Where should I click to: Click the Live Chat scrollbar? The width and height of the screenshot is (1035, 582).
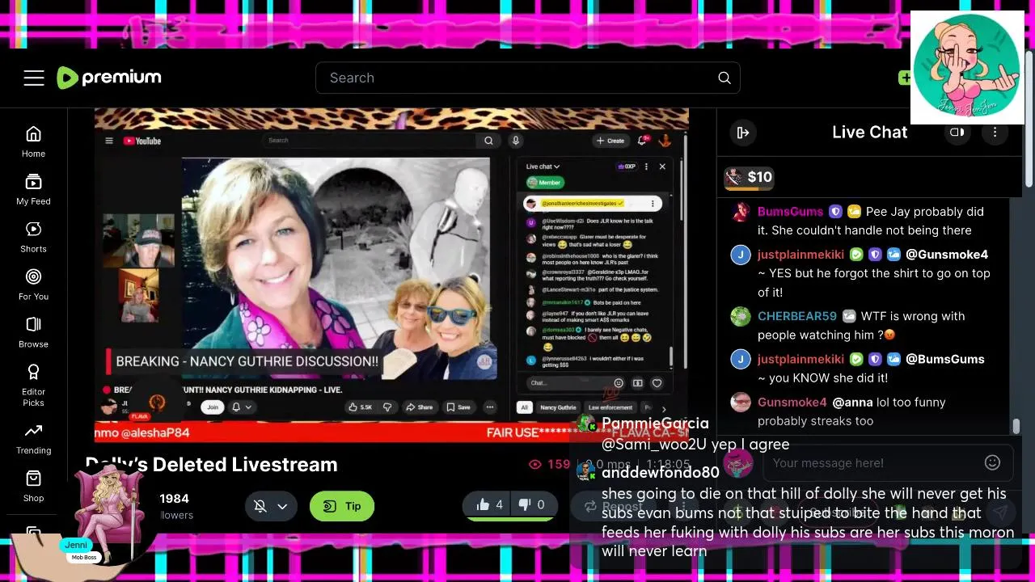1016,426
